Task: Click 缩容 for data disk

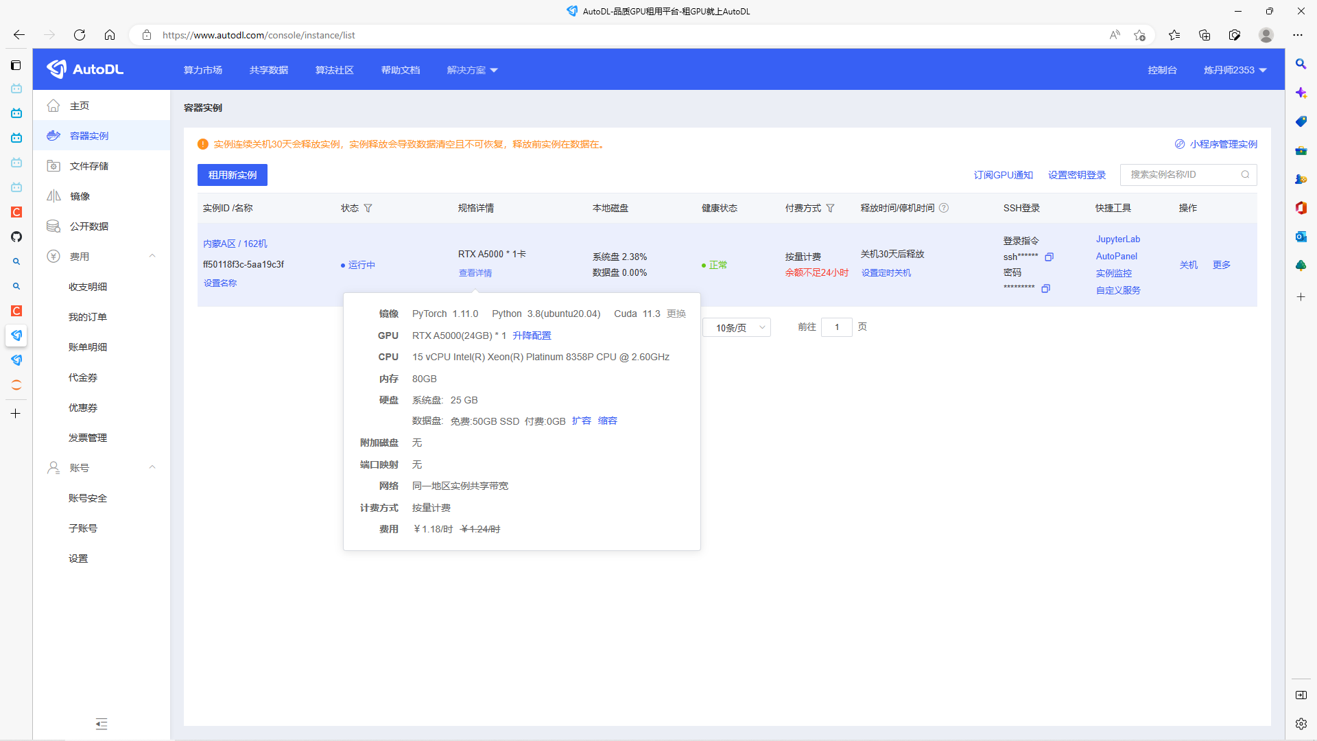Action: [x=608, y=421]
